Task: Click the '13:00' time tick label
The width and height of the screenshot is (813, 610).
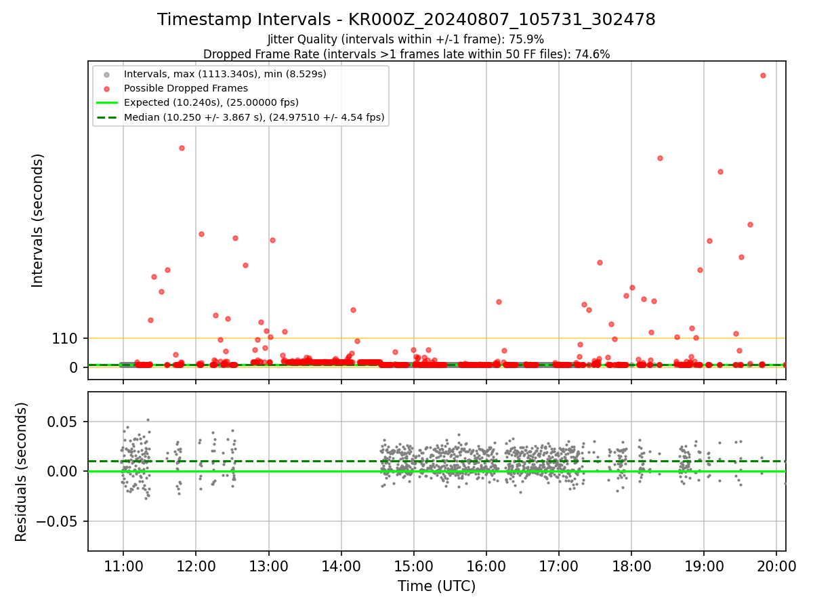Action: (268, 565)
